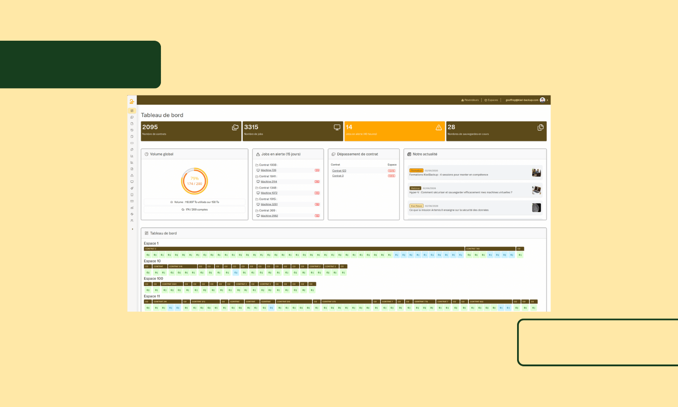Open the Machine 726 link
The image size is (678, 407).
268,170
